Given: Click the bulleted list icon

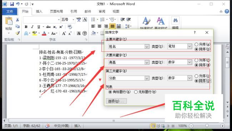Looking at the screenshot, I should (94, 20).
